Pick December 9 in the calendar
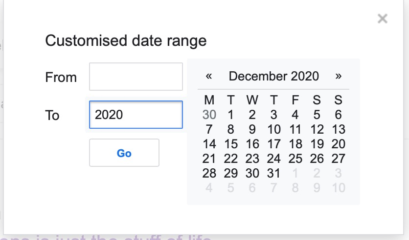409x240 pixels. (252, 130)
